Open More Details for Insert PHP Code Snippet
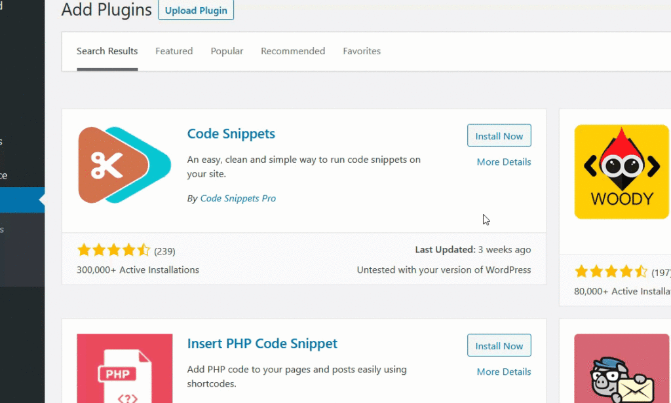 click(x=503, y=372)
